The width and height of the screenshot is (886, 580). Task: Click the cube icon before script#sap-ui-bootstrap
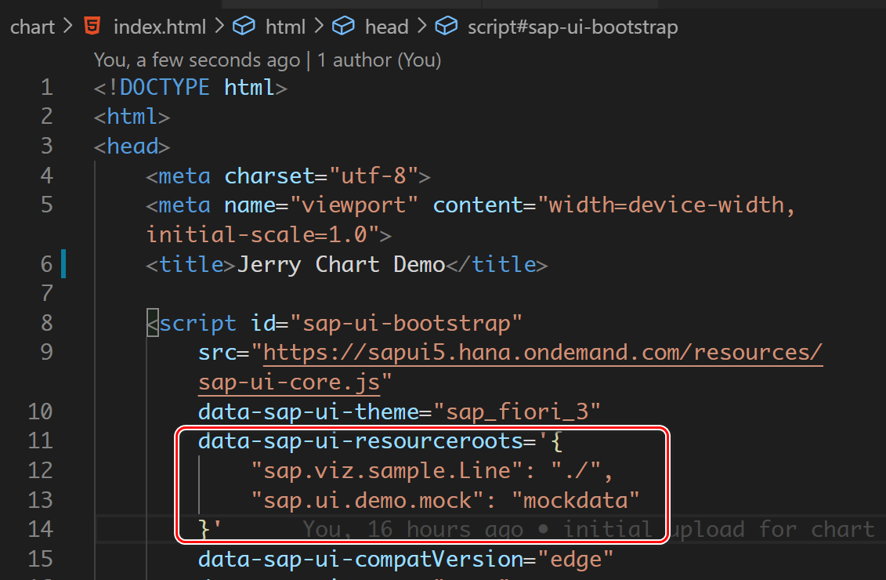tap(446, 26)
